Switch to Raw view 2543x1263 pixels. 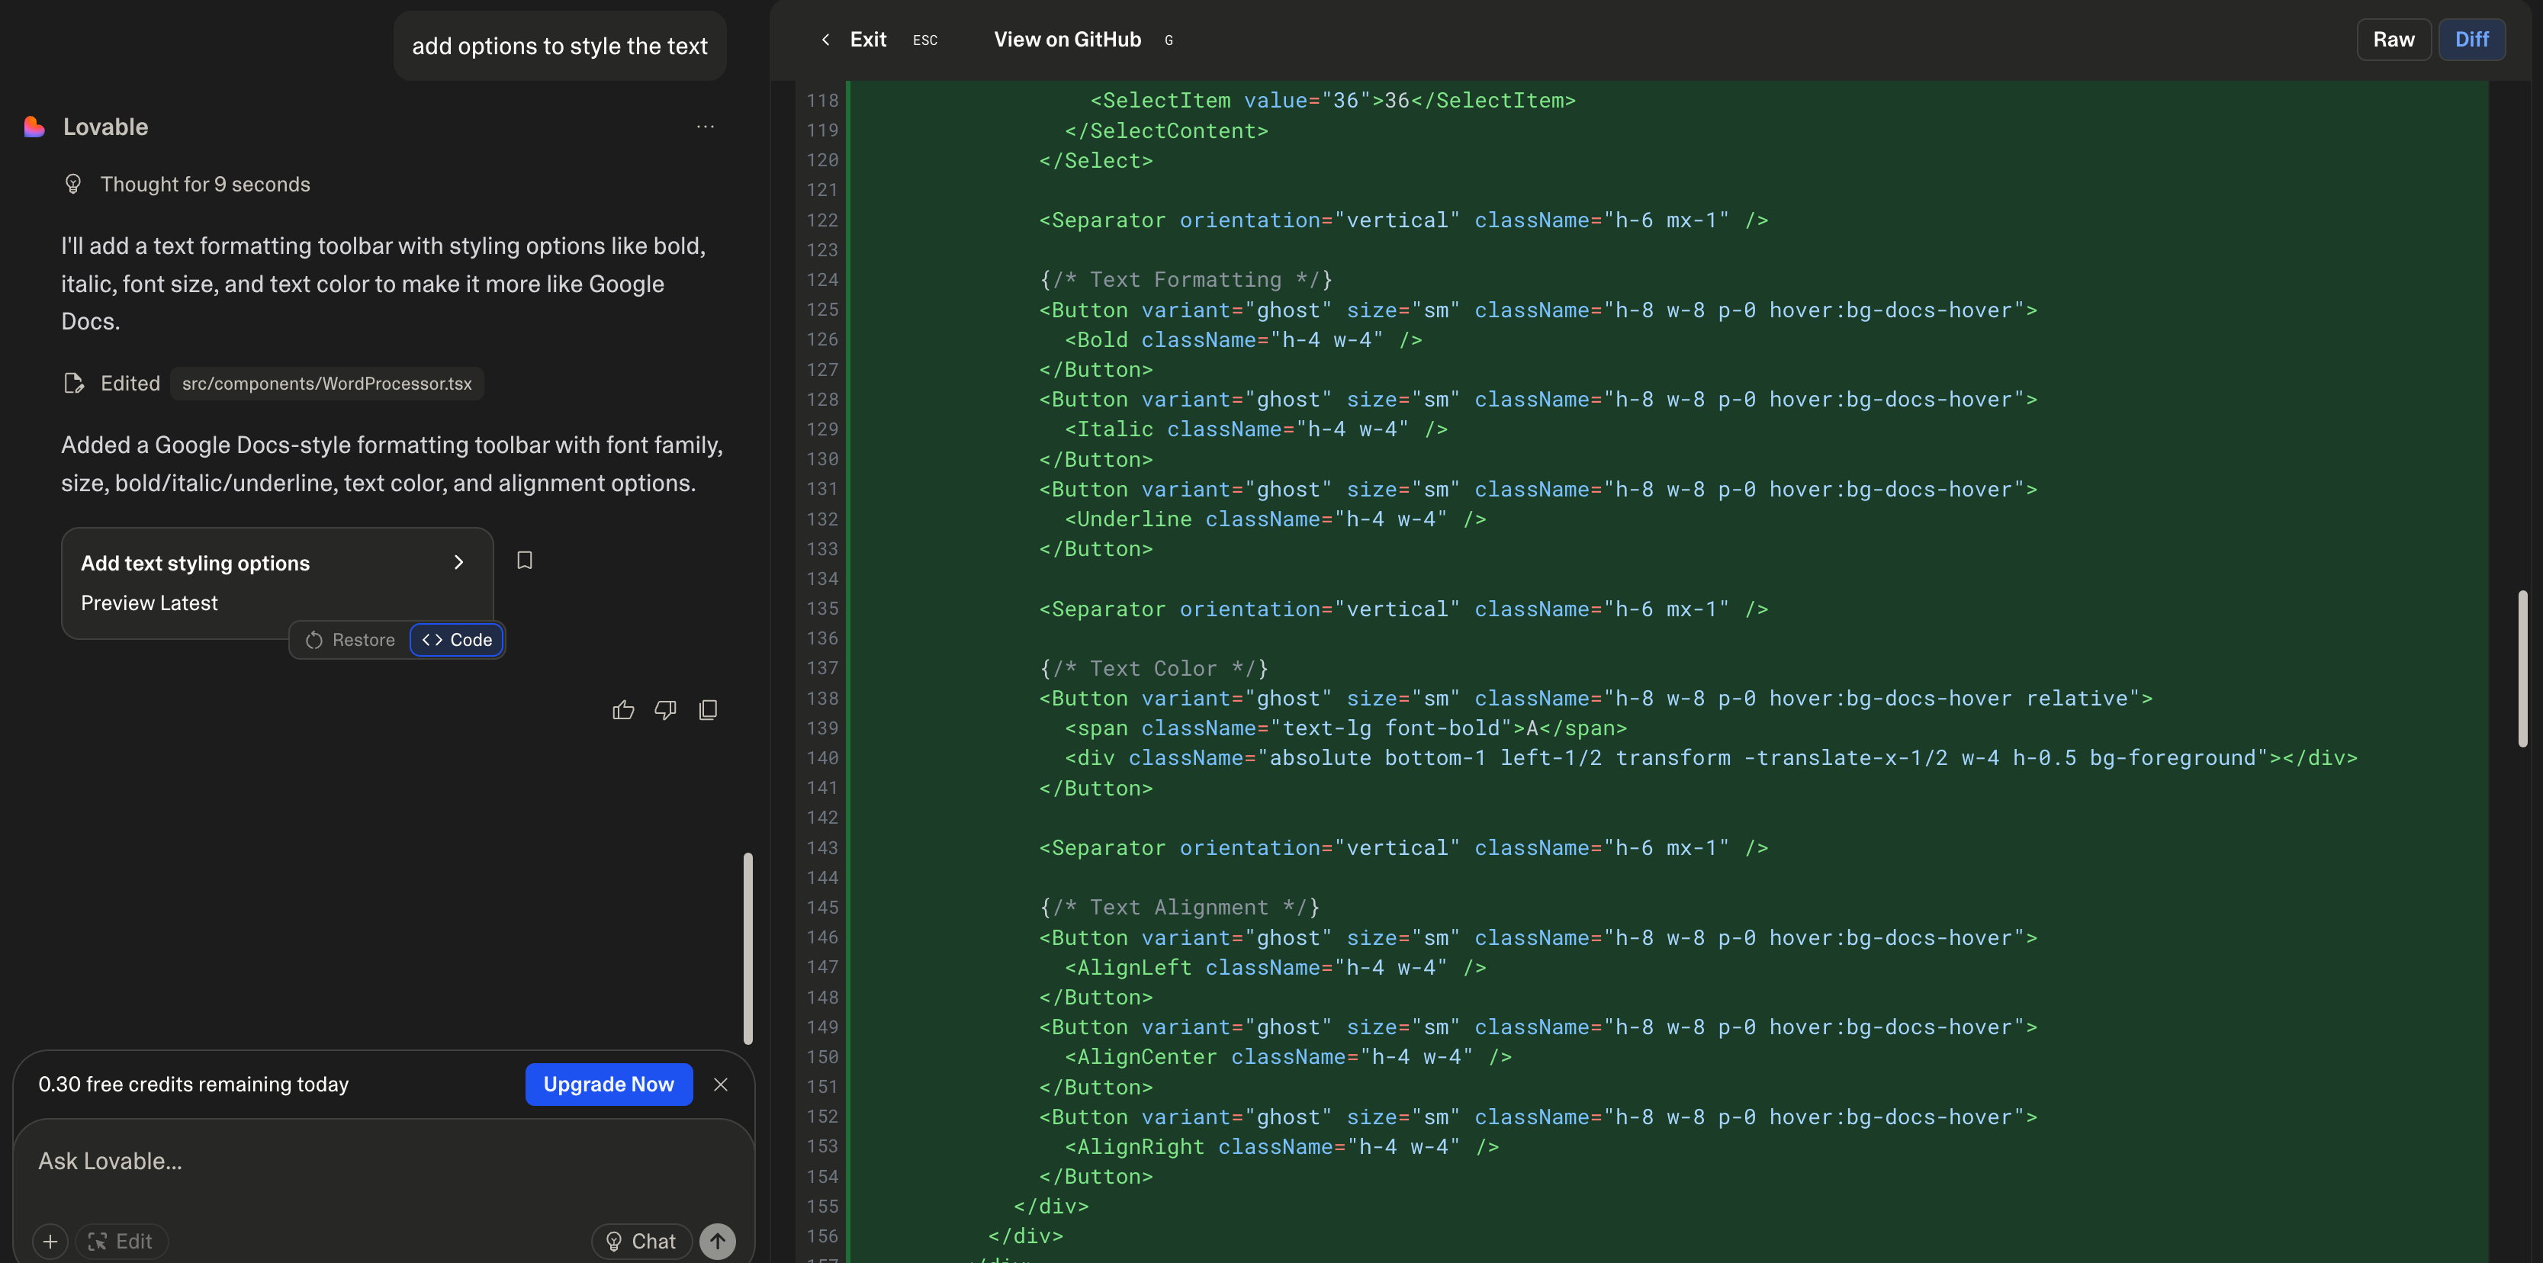coord(2393,40)
